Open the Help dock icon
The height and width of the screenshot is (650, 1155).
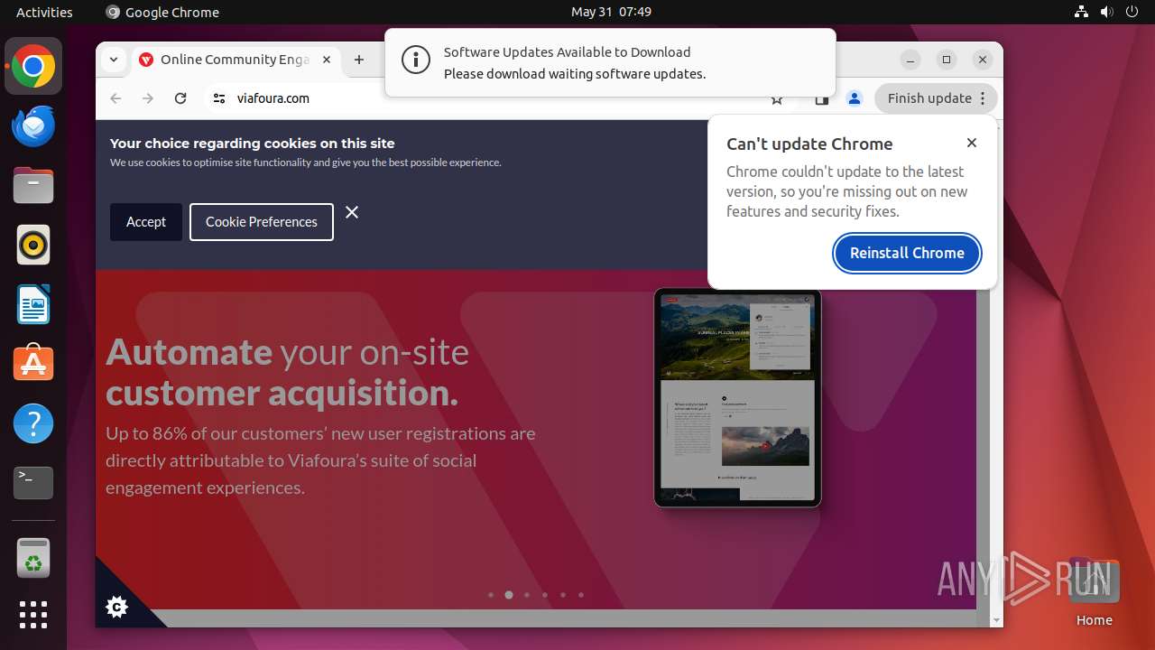(x=33, y=423)
